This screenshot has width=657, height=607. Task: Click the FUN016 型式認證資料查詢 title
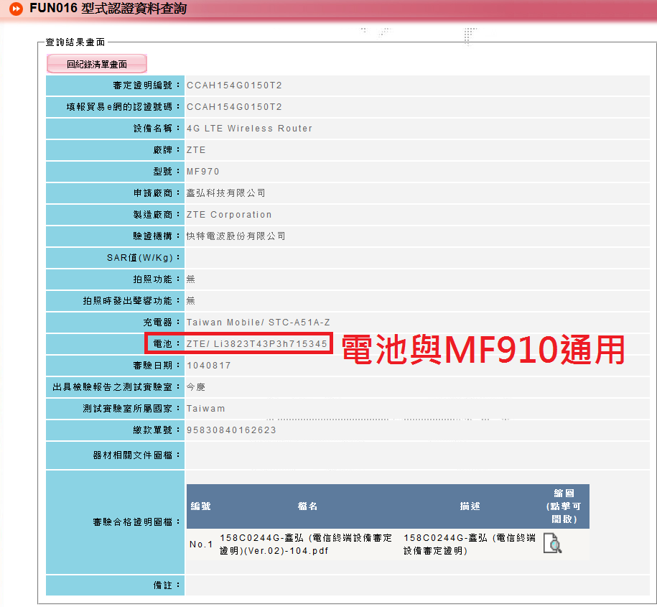108,9
